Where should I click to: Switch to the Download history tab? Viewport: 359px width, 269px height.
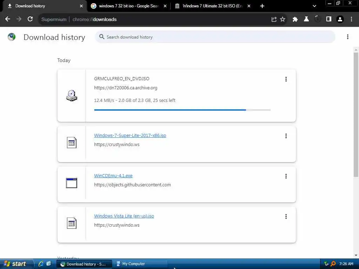pos(43,6)
